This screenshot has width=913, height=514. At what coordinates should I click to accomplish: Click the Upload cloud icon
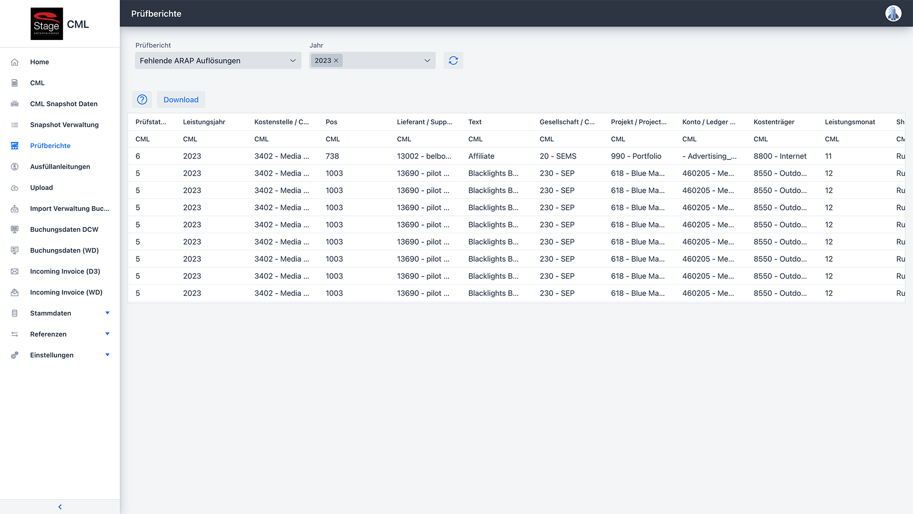click(15, 188)
